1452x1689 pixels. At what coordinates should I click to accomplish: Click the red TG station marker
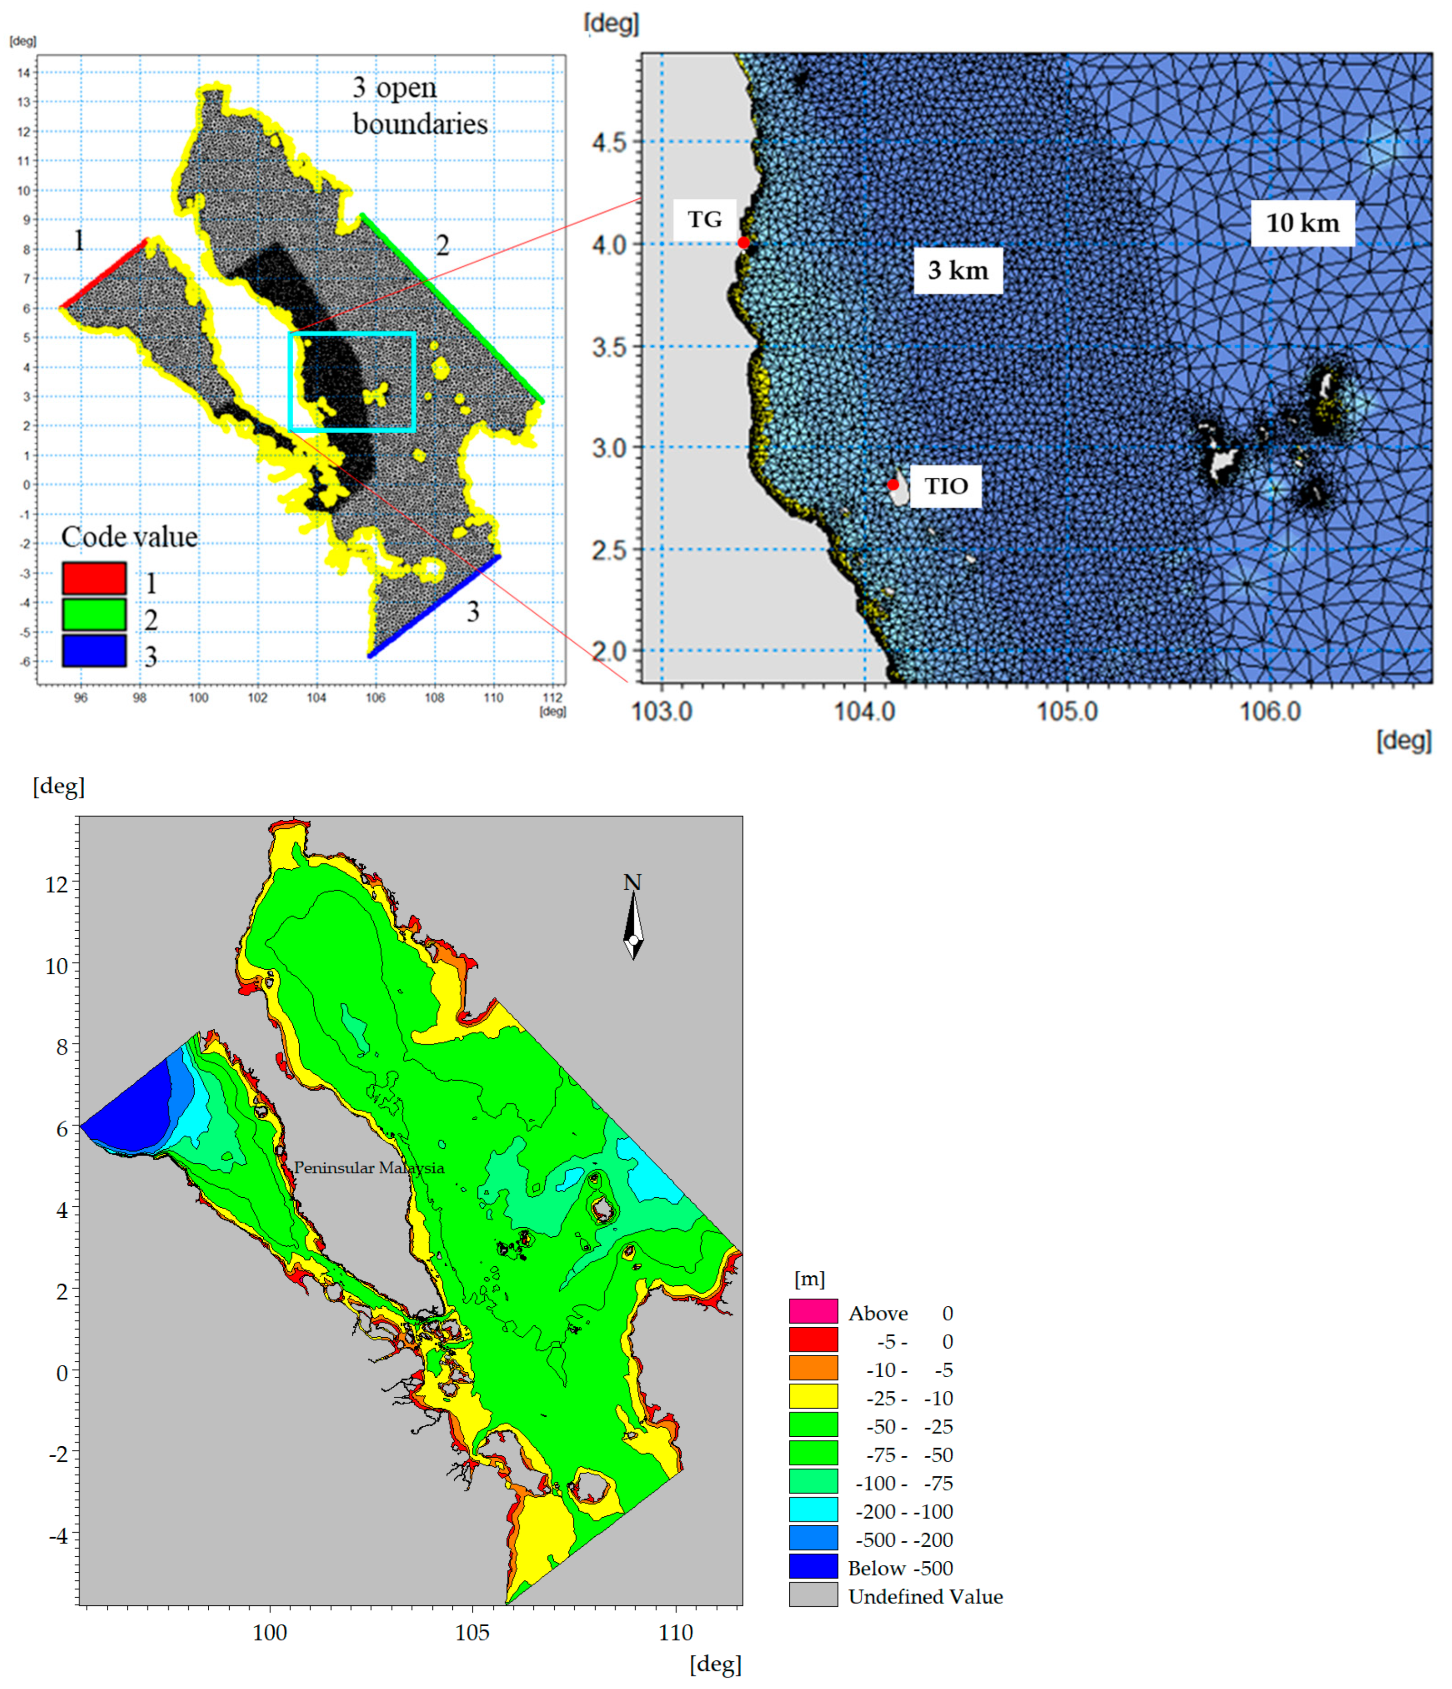coord(744,243)
